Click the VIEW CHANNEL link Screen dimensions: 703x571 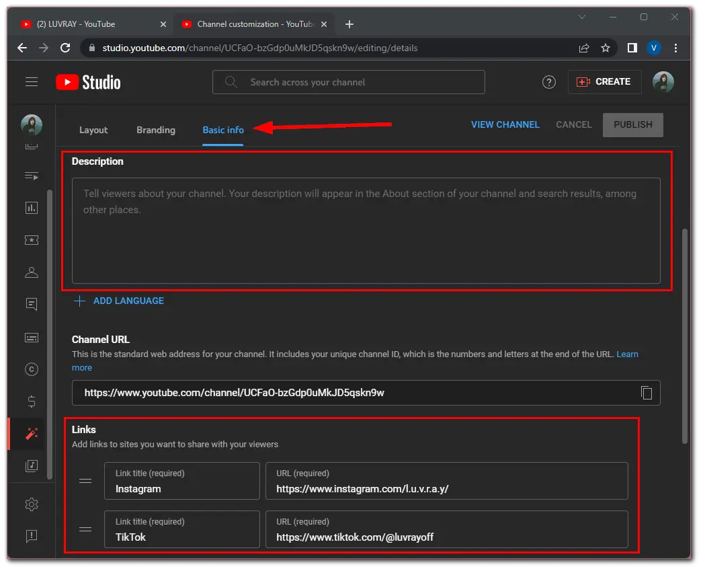point(505,124)
